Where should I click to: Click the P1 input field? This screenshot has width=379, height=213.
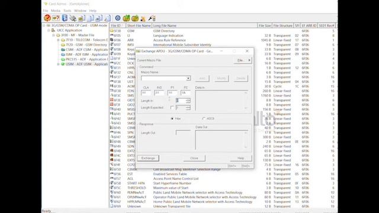coord(172,93)
